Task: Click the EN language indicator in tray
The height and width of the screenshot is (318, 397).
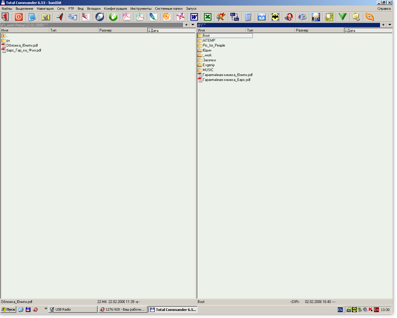Action: 340,310
